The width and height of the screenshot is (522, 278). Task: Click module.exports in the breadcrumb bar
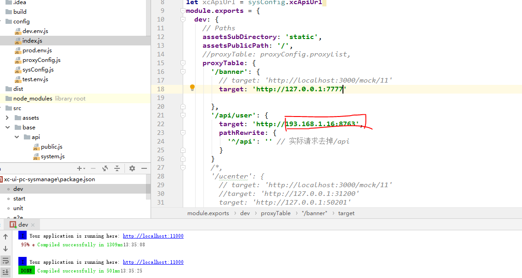tap(208, 213)
